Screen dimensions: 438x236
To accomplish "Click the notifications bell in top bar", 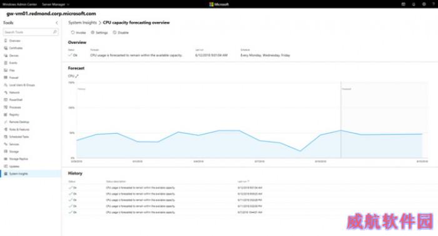I will (414, 4).
